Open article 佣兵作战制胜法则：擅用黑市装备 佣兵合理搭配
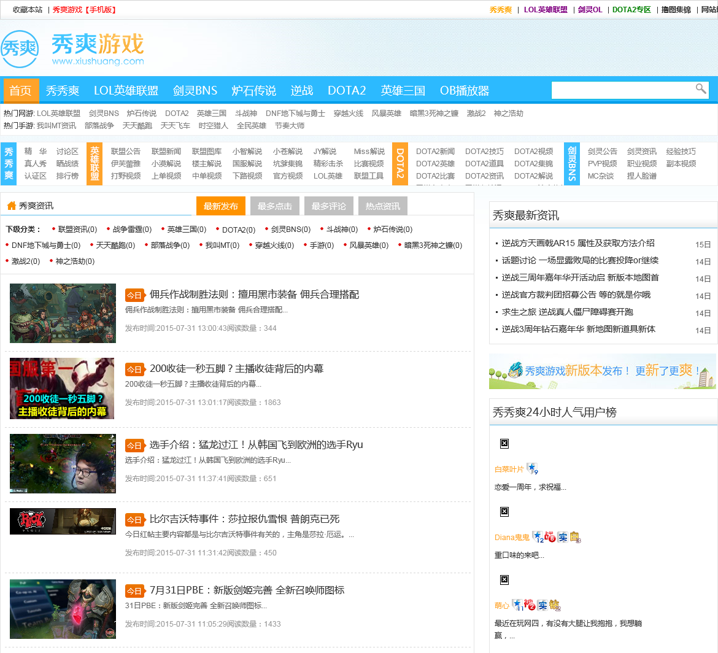718x653 pixels. click(254, 295)
